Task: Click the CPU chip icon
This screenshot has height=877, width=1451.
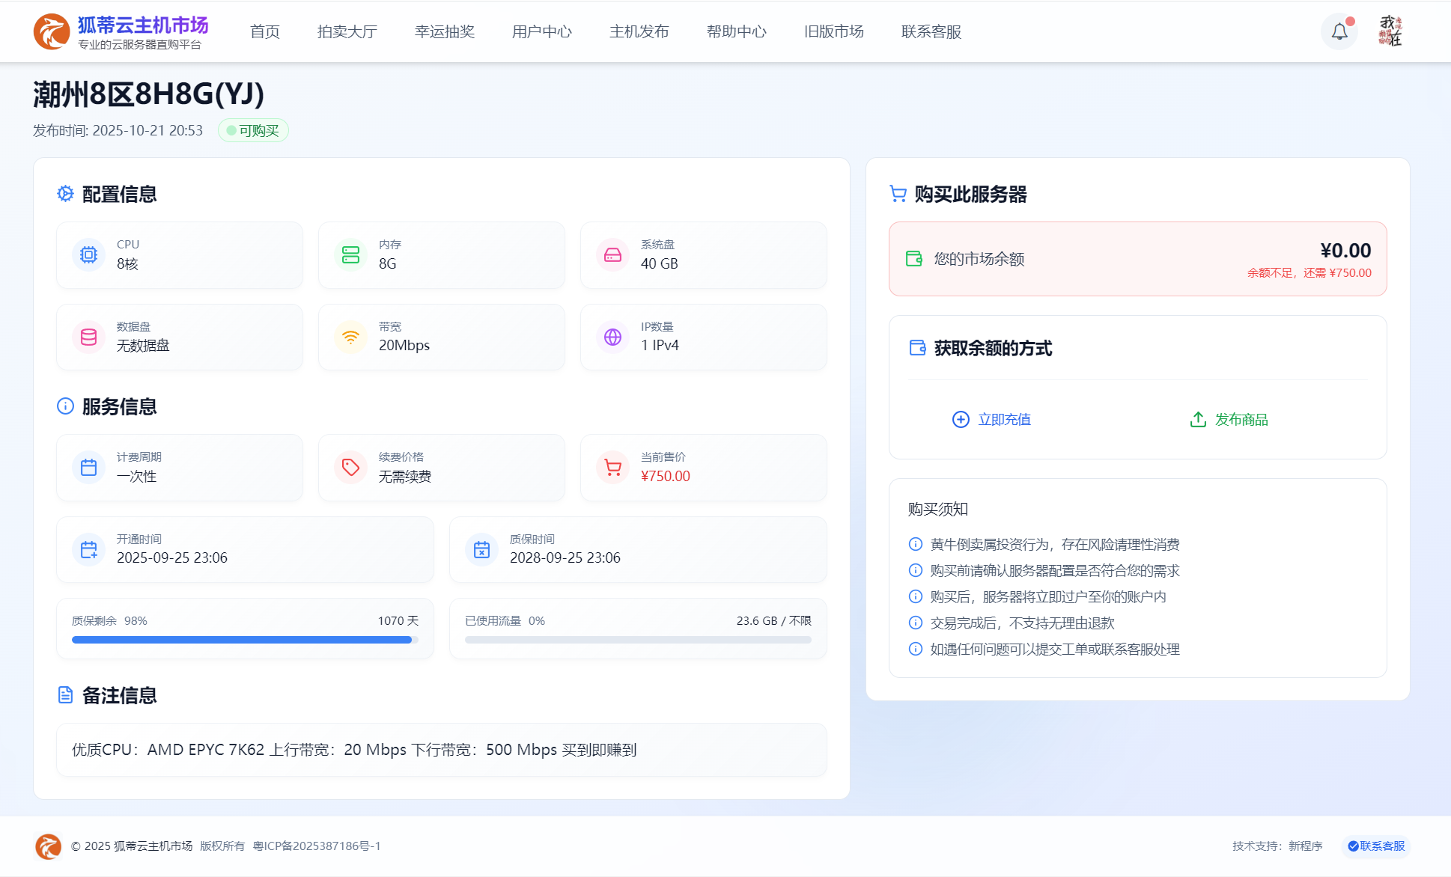Action: (88, 255)
